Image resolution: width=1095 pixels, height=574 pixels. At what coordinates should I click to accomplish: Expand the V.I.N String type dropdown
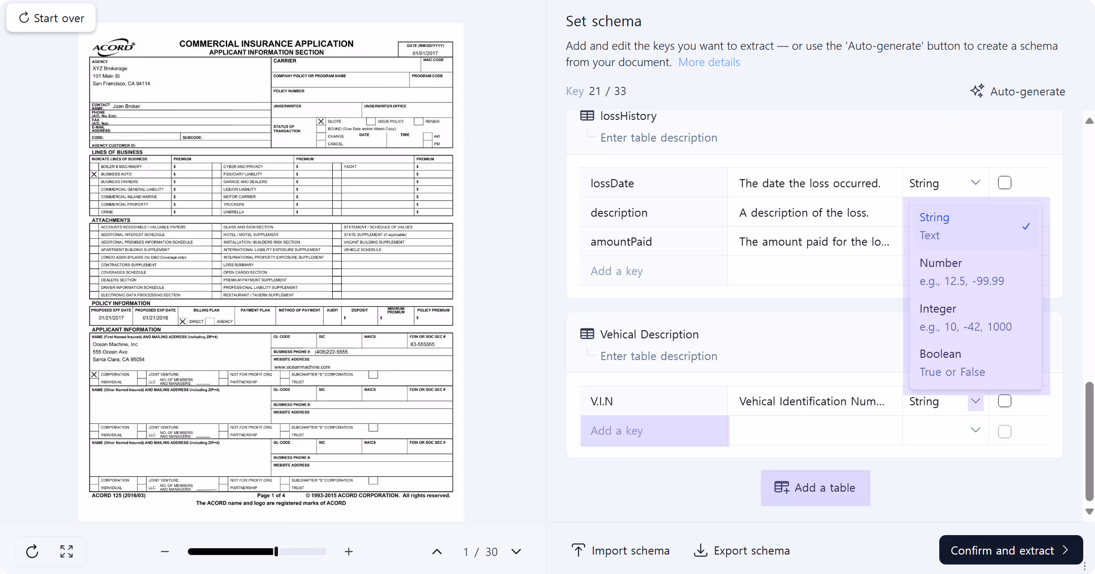(975, 401)
